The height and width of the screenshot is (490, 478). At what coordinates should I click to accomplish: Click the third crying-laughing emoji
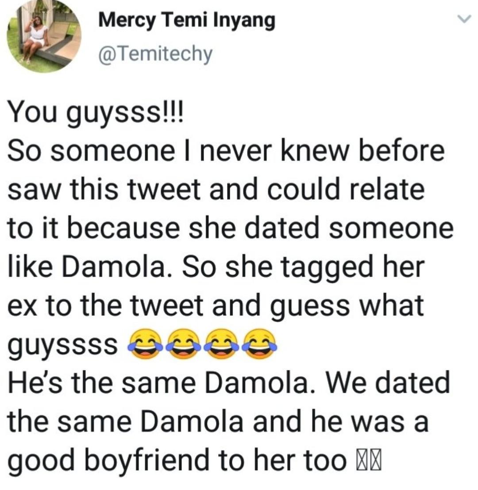tap(221, 344)
